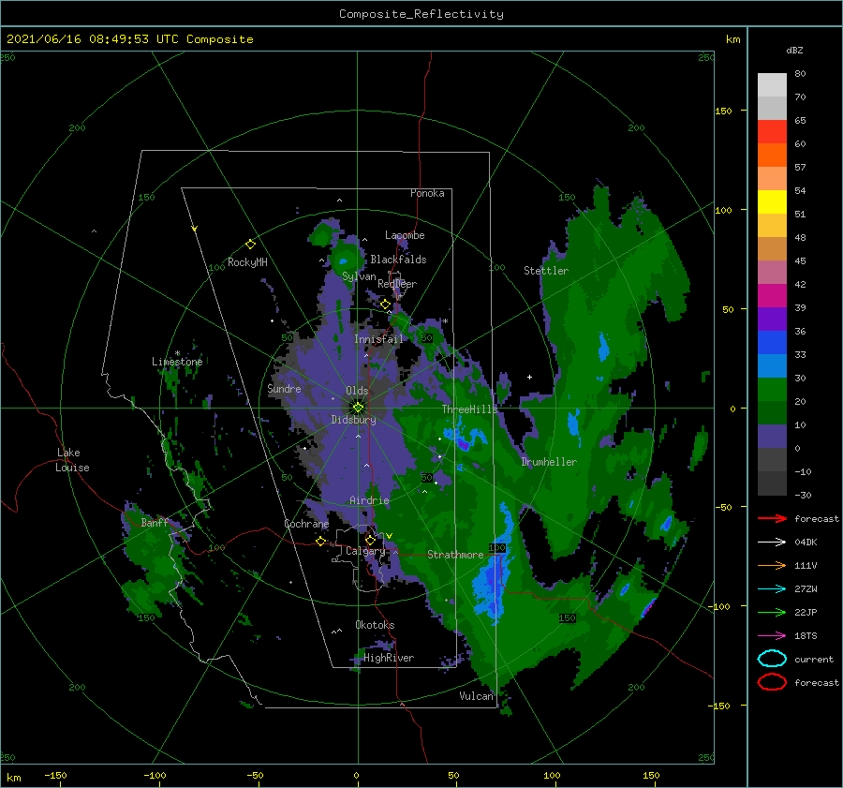Click the magenta 18TS arrow icon
This screenshot has width=843, height=788.
(772, 636)
